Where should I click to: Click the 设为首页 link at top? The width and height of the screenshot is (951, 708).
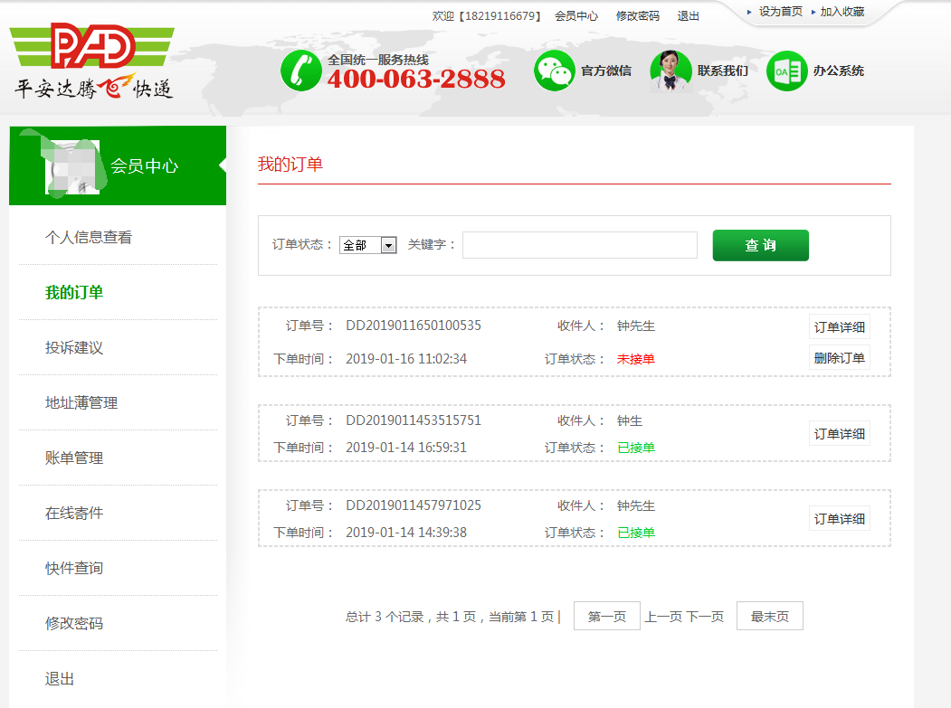(780, 12)
